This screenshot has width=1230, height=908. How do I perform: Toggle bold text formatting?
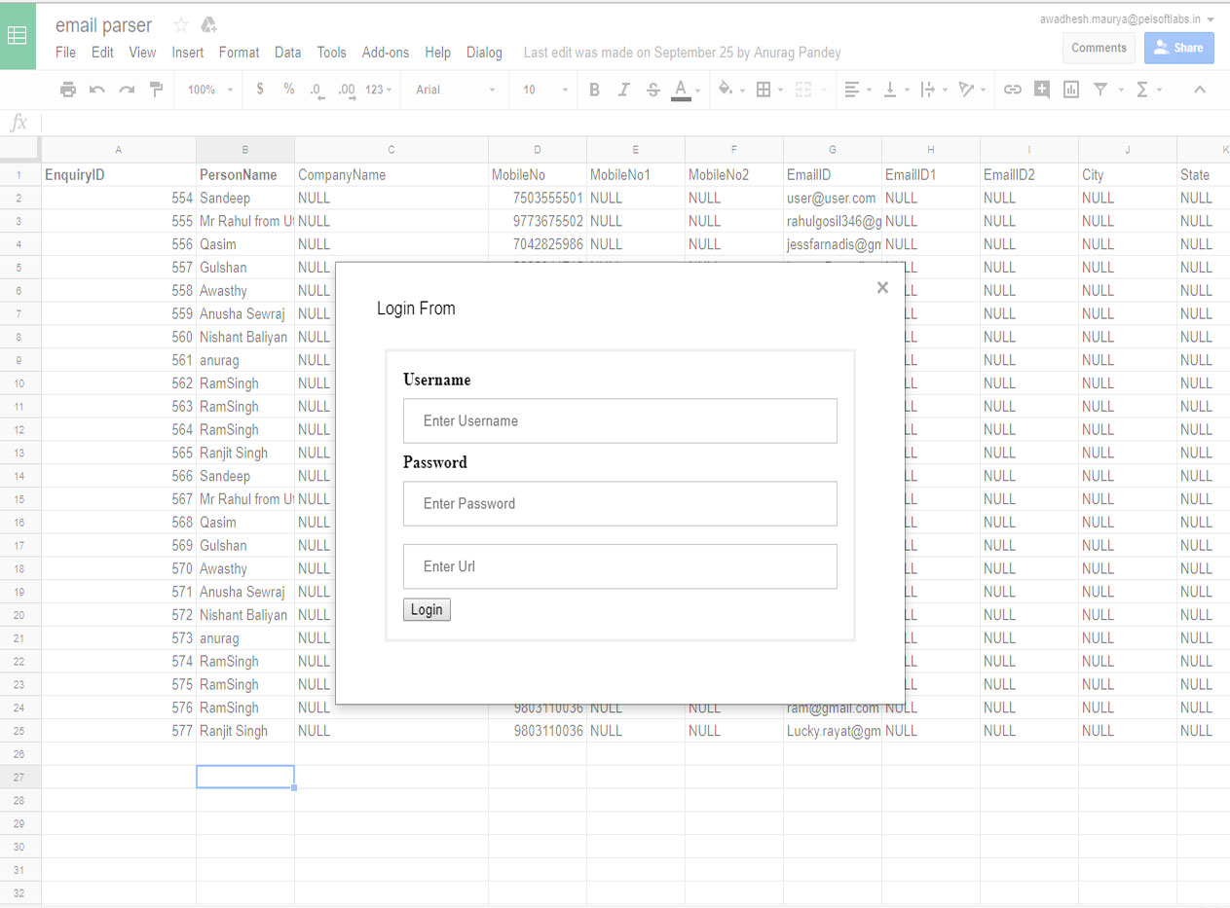pyautogui.click(x=594, y=90)
